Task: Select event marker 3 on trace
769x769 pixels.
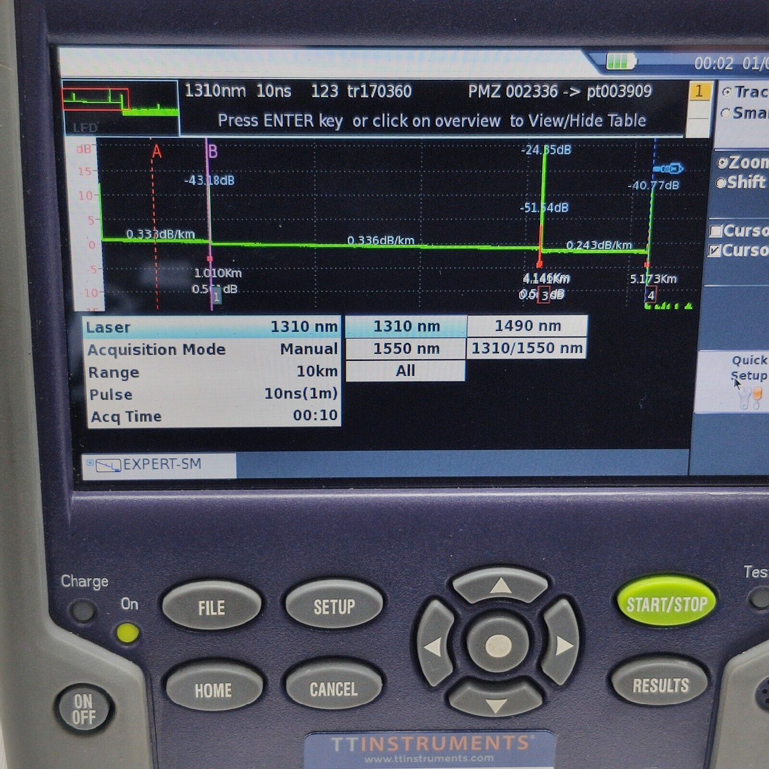Action: click(x=544, y=295)
